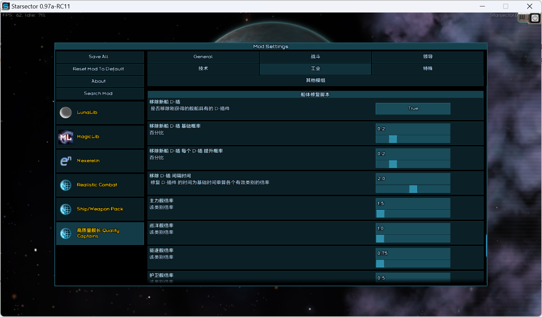Image resolution: width=542 pixels, height=317 pixels.
Task: Click the power icon in top-right corner
Action: tap(535, 18)
